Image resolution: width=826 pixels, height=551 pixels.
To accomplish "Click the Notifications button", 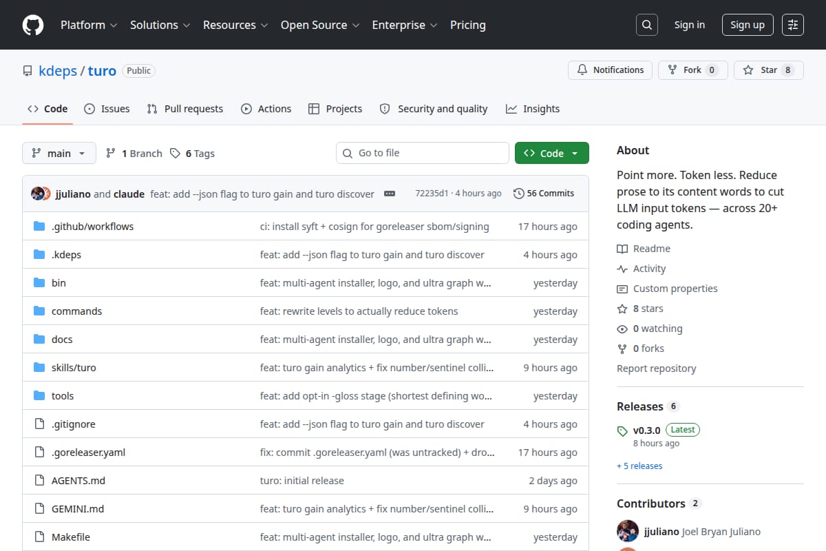I will [x=610, y=70].
